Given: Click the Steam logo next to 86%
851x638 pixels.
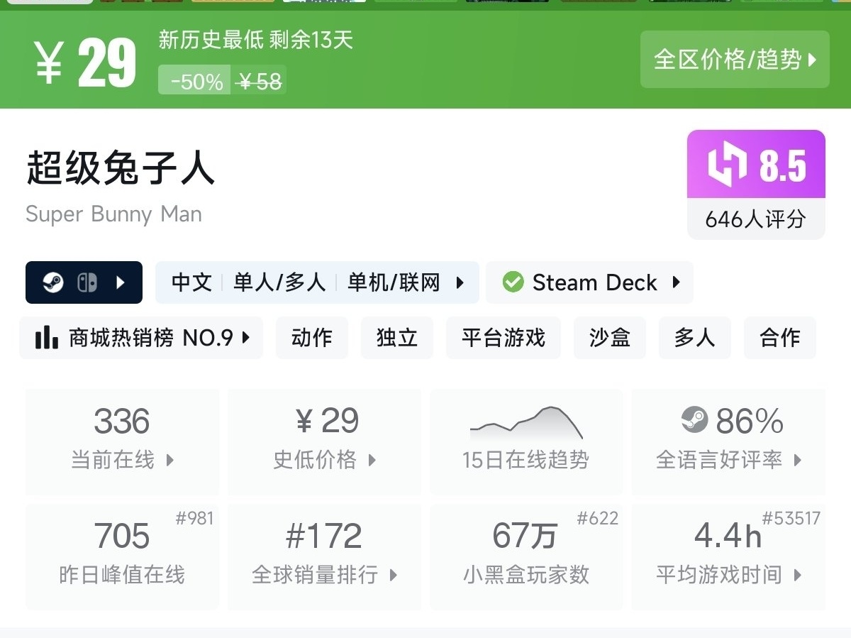Looking at the screenshot, I should [x=694, y=420].
